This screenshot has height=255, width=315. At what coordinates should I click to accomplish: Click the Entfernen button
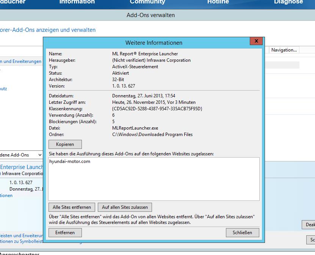tap(65, 233)
